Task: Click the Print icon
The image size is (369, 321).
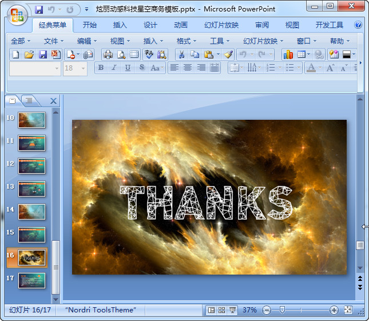Action: click(x=108, y=54)
